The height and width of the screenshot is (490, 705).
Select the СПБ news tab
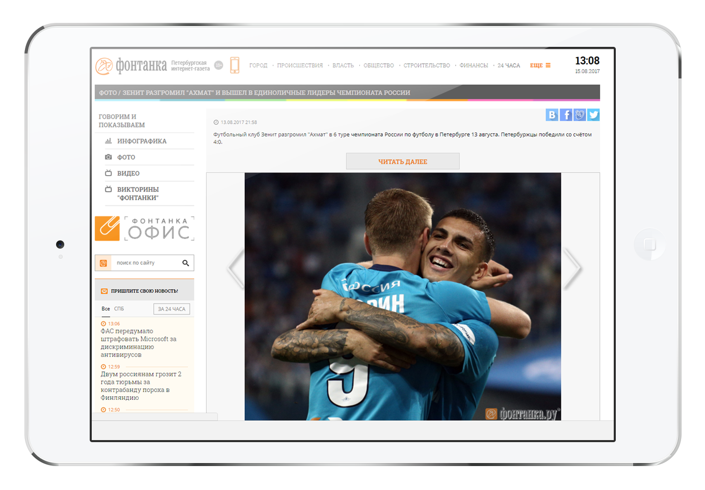point(119,309)
